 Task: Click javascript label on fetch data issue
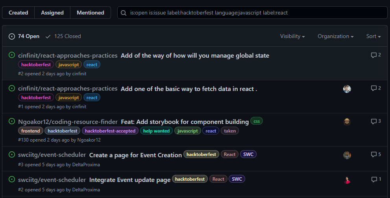(x=68, y=98)
